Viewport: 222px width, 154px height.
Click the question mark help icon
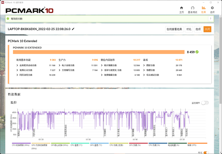pos(210,19)
